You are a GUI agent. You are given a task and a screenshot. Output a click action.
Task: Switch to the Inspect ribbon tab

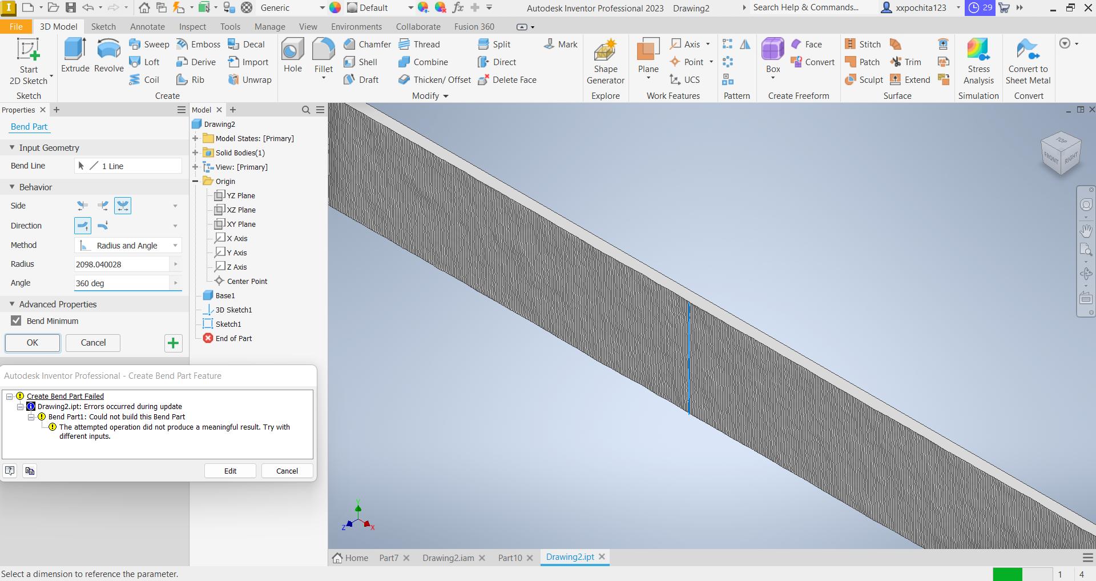pos(192,27)
